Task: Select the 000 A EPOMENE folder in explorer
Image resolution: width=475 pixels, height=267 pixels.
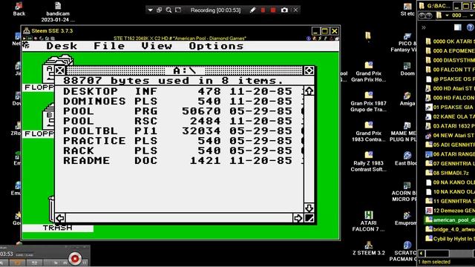Action: [450, 51]
